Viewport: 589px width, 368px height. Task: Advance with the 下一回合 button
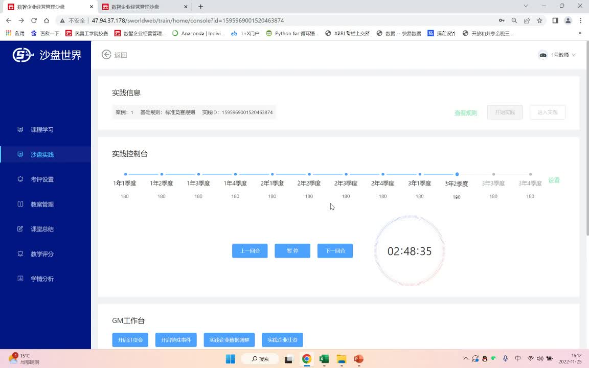[x=335, y=251]
